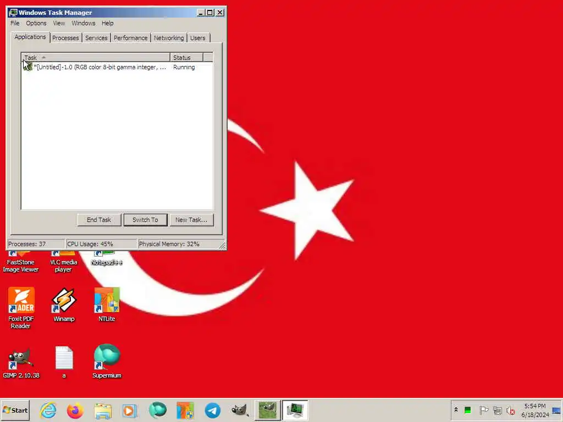Switch to the Processes tab
Viewport: 563px width, 422px height.
tap(65, 38)
